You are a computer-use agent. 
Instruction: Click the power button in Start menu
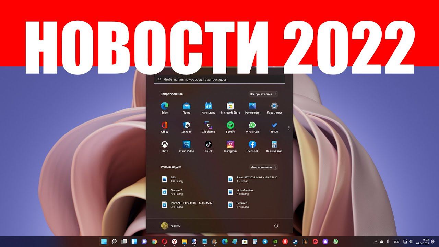276,226
